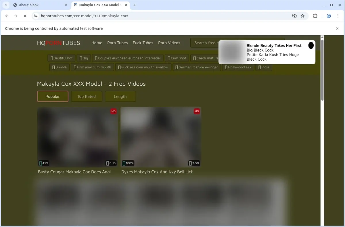The image size is (345, 227).
Task: Open the Chrome three-dot menu
Action: (338, 16)
